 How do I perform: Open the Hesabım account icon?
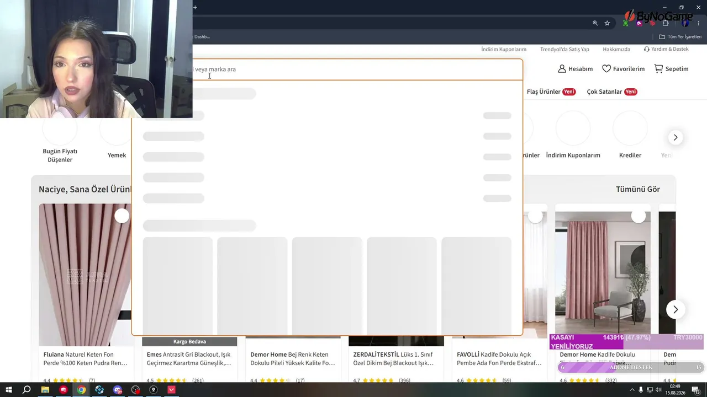click(562, 69)
